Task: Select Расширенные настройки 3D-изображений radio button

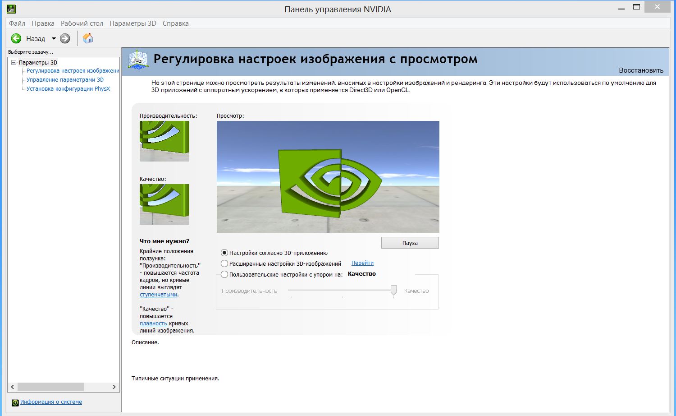Action: tap(224, 263)
